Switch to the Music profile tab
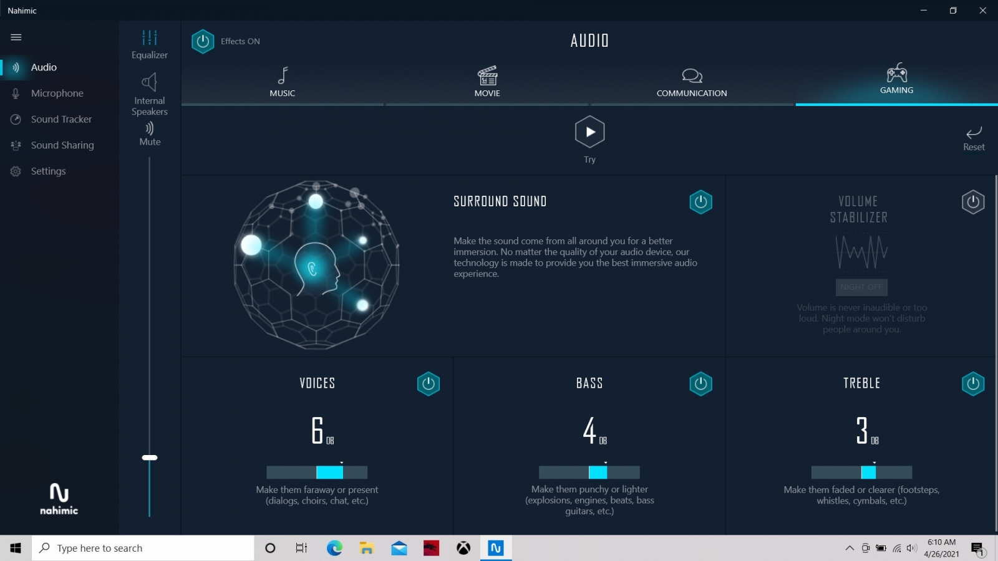Image resolution: width=998 pixels, height=561 pixels. (x=283, y=82)
